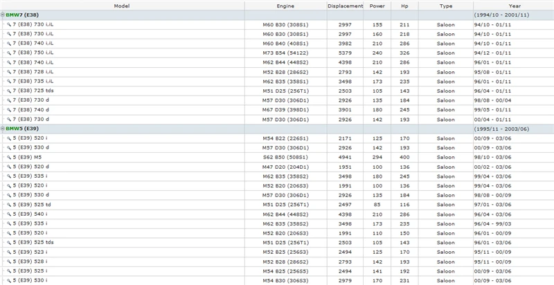This screenshot has height=285, width=554.
Task: Select group year range (1995/11 - 2003/06)
Action: [x=501, y=129]
